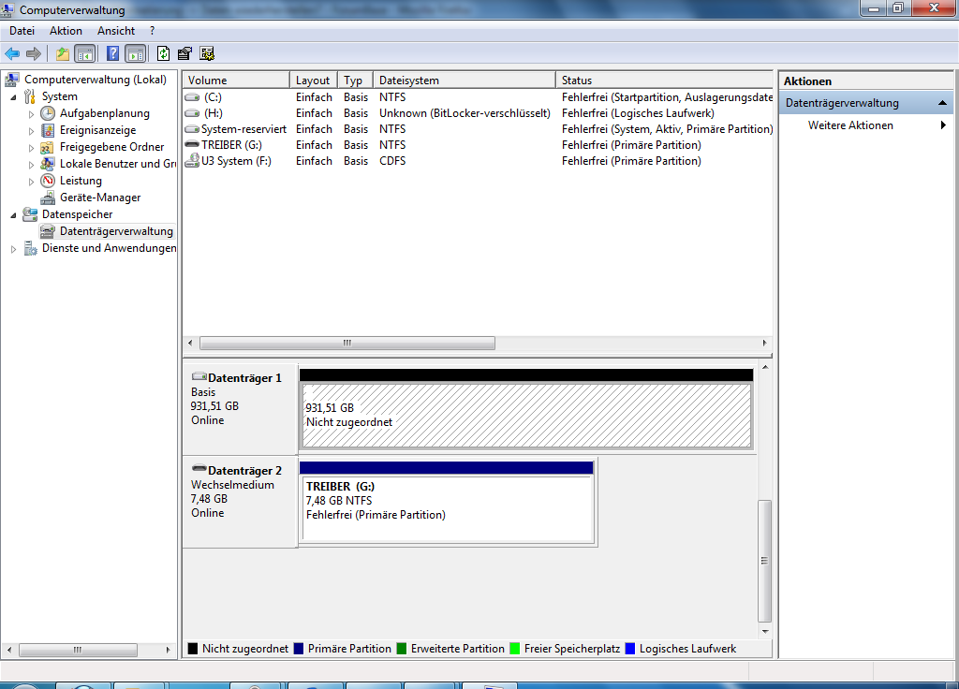Click the rightmost toolbar settings icon
Screen dimensions: 959x689
point(207,53)
